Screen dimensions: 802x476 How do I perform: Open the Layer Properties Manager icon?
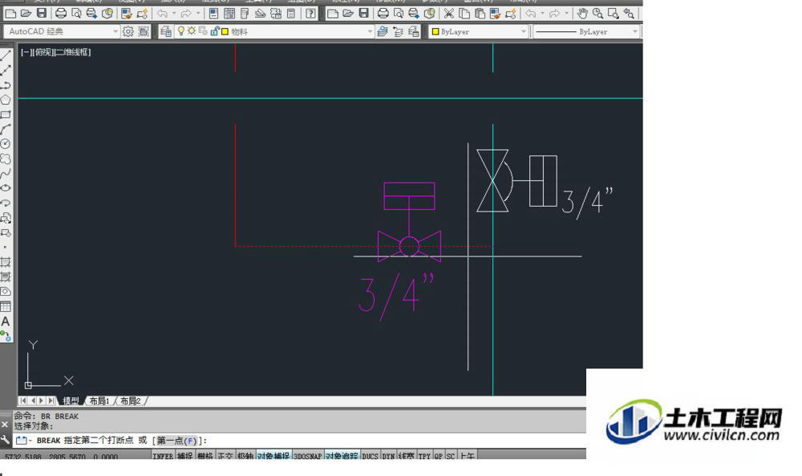click(166, 32)
